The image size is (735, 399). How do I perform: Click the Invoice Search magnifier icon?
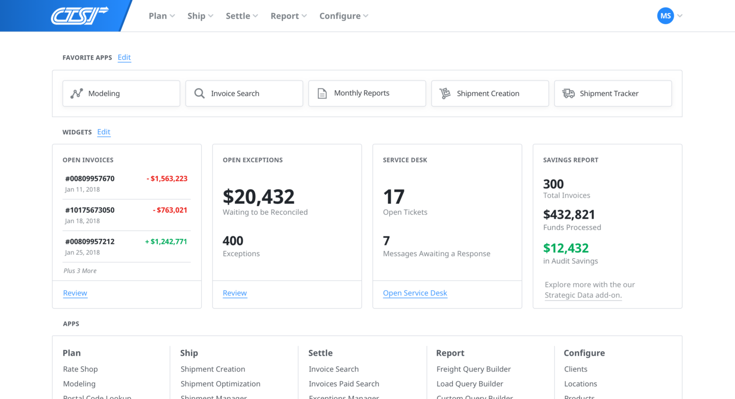pos(200,93)
